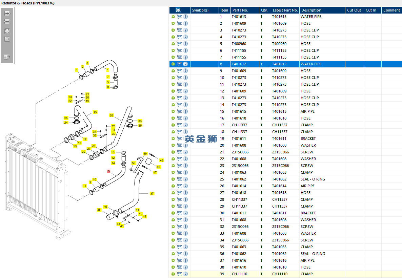This screenshot has width=402, height=278.
Task: Select the T401616 parts number cell
Action: (239, 260)
